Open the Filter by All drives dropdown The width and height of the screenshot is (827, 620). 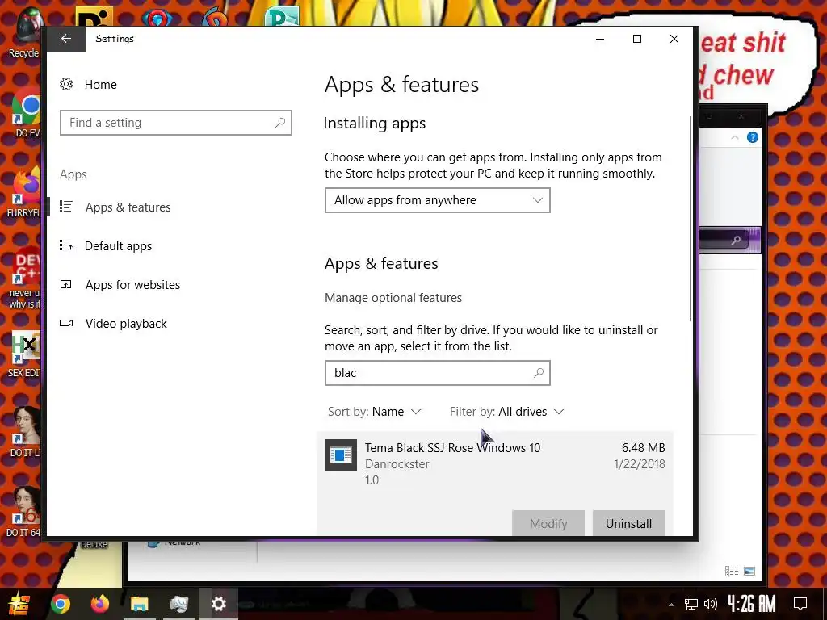pyautogui.click(x=507, y=412)
